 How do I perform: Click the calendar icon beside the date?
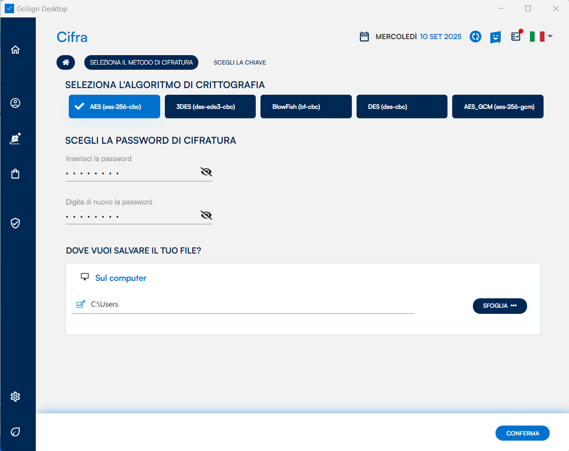click(364, 37)
